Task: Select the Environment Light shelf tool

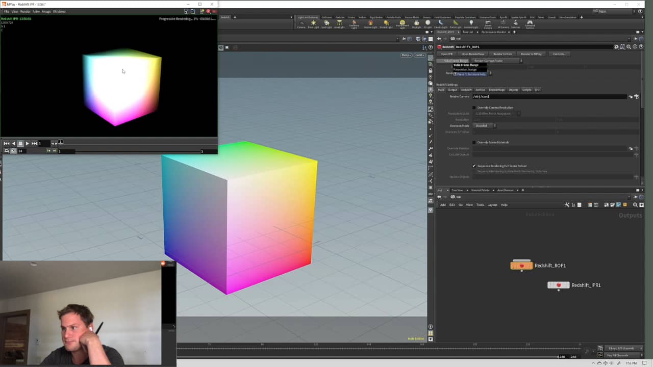Action: coord(402,24)
